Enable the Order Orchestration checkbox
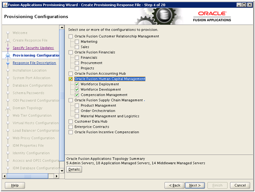 (x=77, y=111)
